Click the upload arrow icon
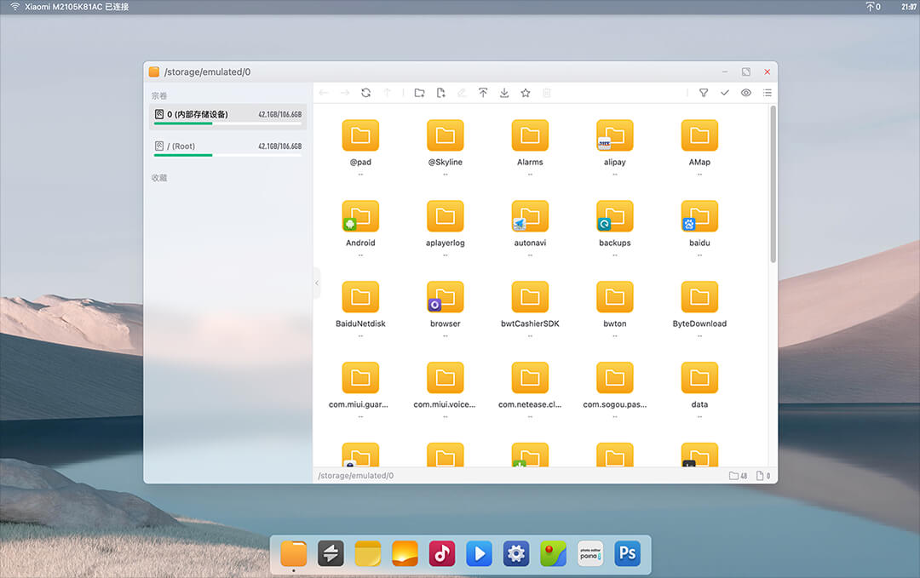This screenshot has width=920, height=578. pos(483,93)
